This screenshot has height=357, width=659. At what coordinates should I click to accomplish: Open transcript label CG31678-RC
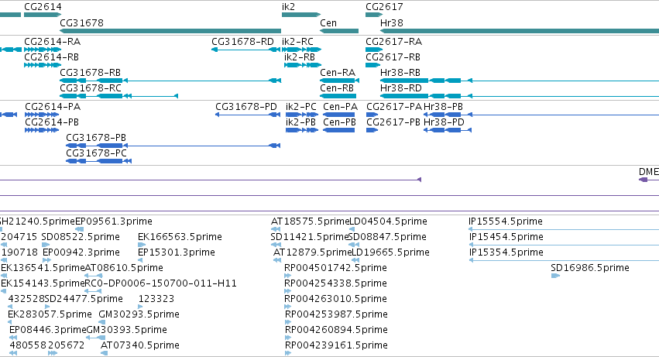point(91,88)
